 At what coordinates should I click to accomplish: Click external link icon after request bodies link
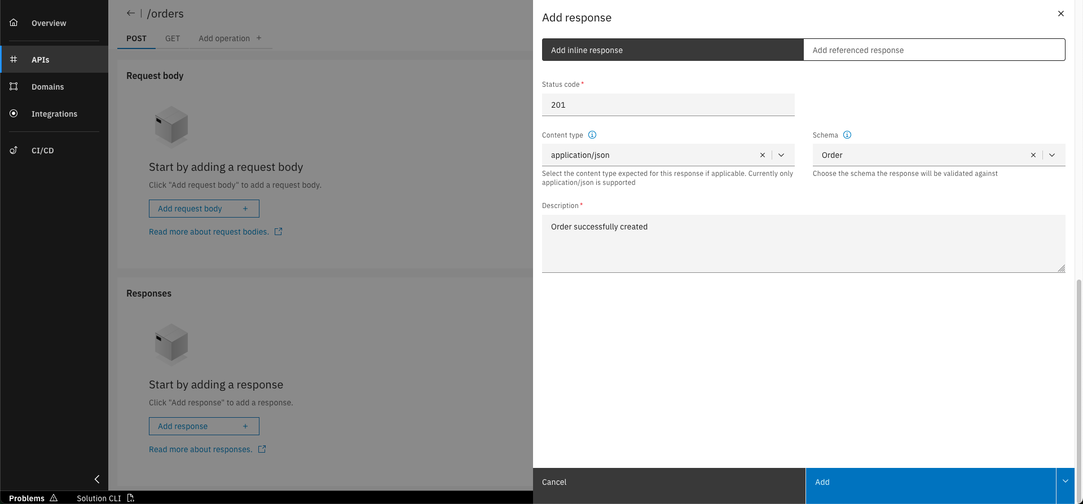point(278,232)
